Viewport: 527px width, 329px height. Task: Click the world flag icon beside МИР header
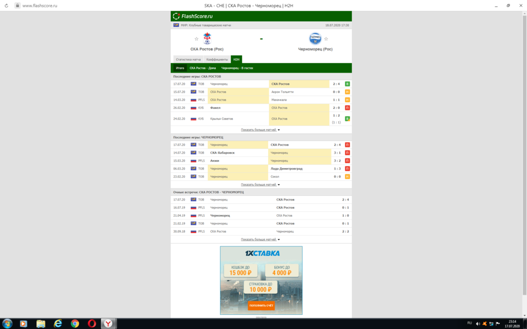point(176,25)
